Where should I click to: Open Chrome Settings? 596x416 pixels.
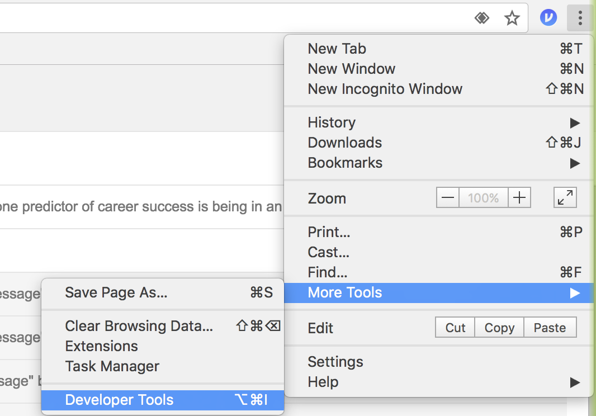(335, 362)
